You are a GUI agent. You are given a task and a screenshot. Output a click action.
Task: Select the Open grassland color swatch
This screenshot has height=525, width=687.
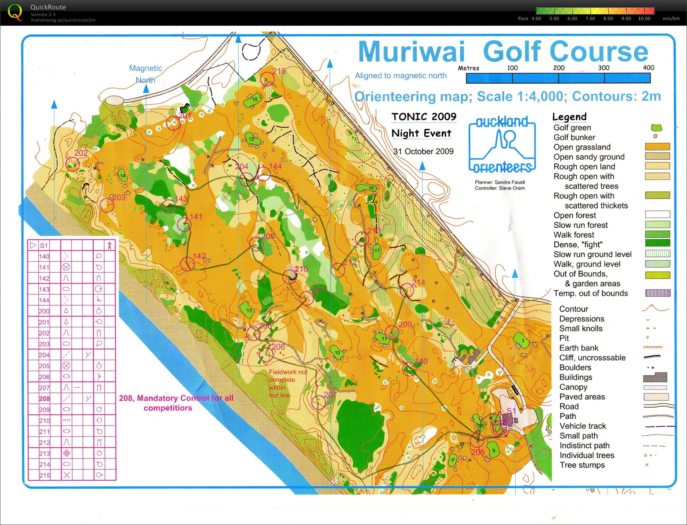(657, 147)
